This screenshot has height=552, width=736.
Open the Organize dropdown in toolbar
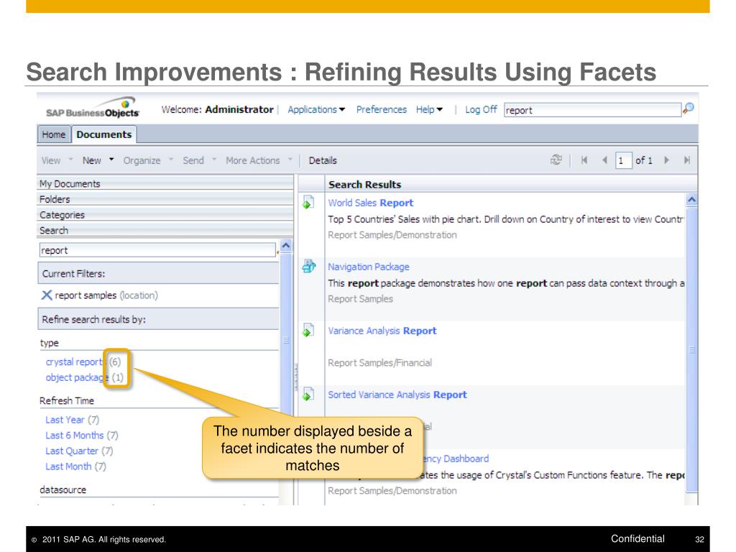point(148,160)
